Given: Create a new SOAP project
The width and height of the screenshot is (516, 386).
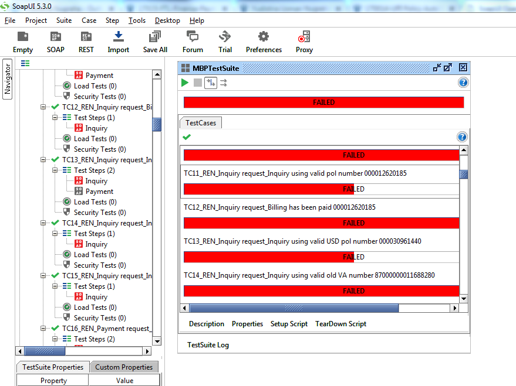Looking at the screenshot, I should [55, 37].
